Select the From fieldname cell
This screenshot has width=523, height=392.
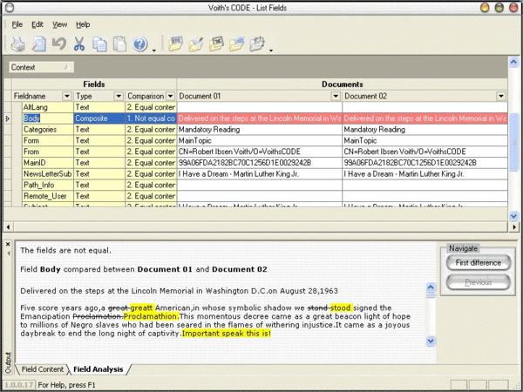pos(48,152)
